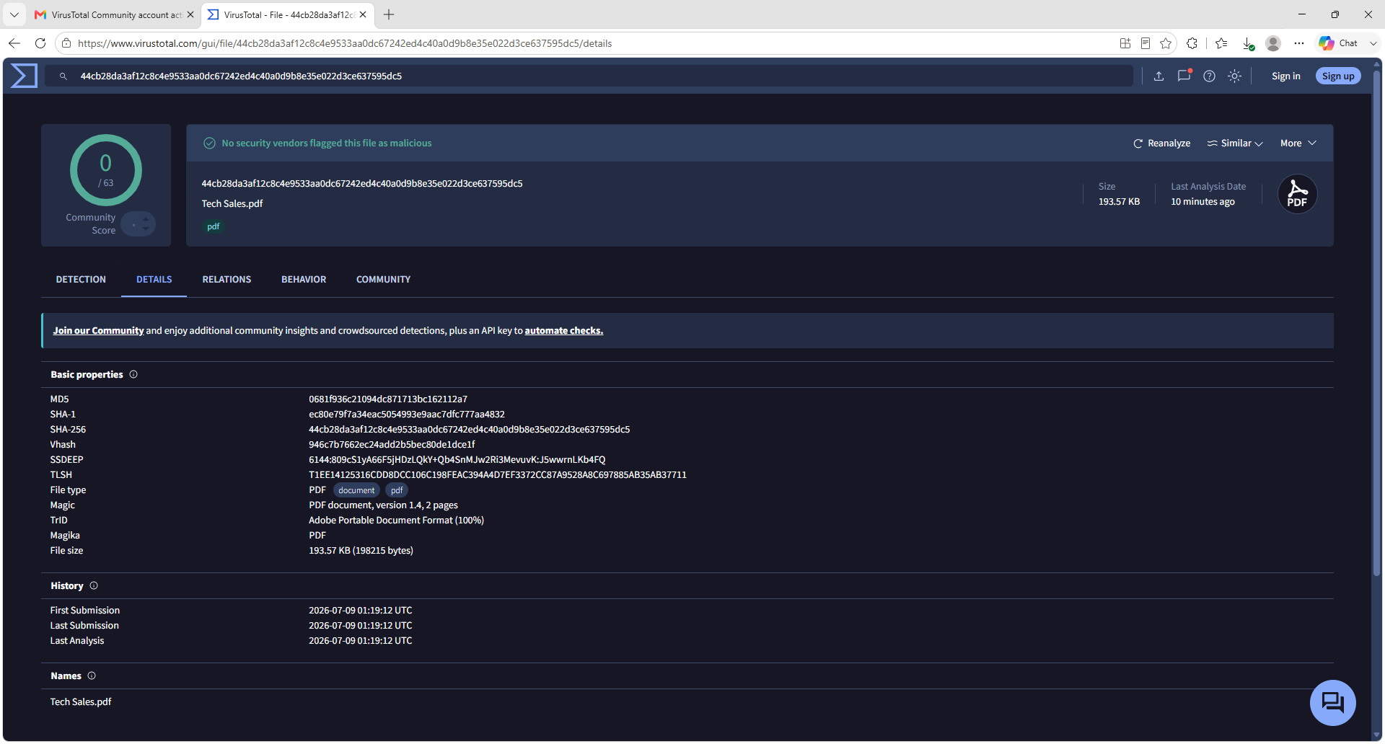Viewport: 1385px width, 744px height.
Task: Click the 'document' file type tag
Action: click(x=356, y=490)
